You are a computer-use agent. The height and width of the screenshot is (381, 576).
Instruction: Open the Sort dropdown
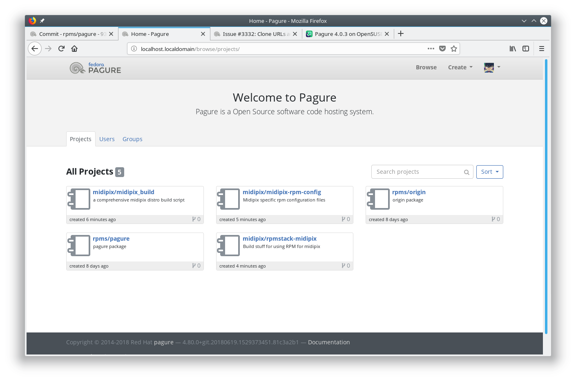pyautogui.click(x=490, y=172)
